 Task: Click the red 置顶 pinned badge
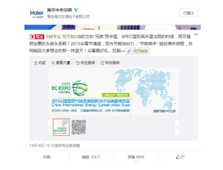point(37,37)
